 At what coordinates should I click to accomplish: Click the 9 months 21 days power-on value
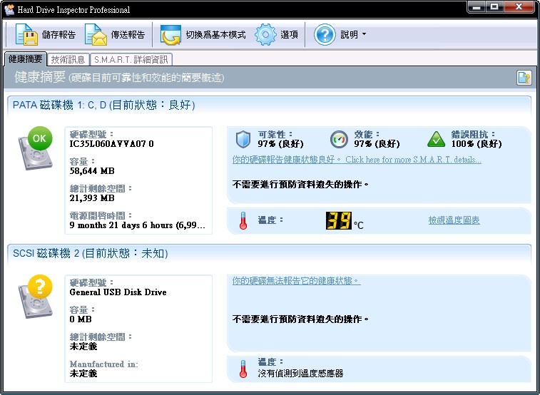click(138, 225)
